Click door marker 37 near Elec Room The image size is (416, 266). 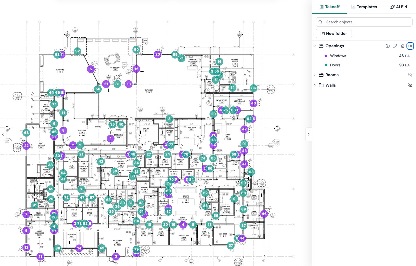(231, 245)
